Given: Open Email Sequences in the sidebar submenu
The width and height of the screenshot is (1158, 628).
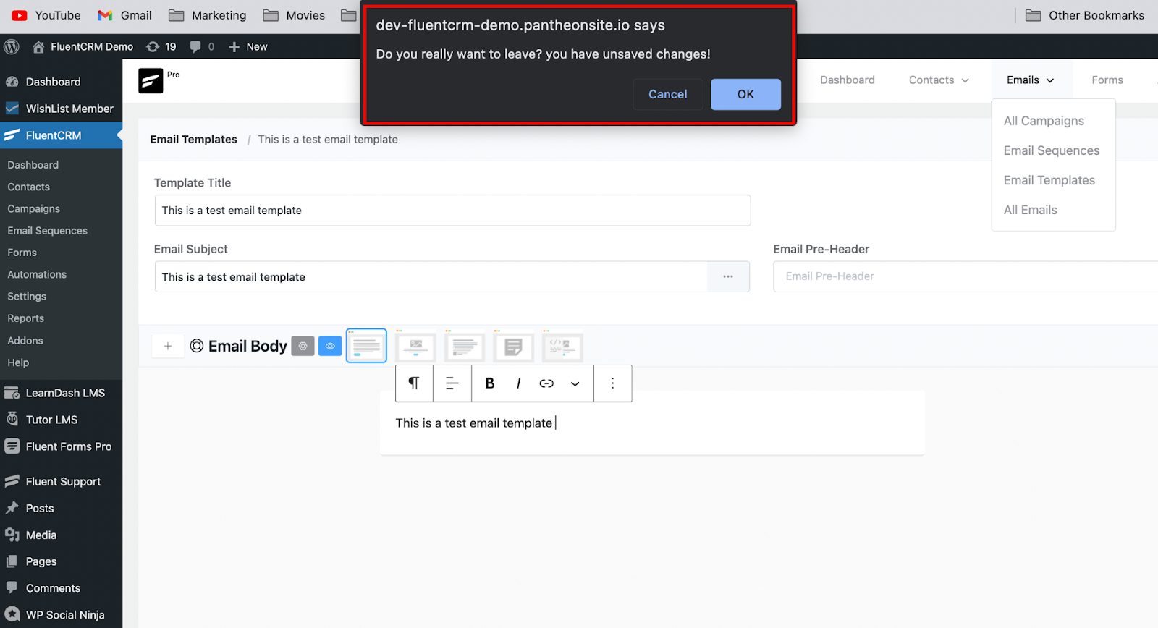Looking at the screenshot, I should coord(48,231).
